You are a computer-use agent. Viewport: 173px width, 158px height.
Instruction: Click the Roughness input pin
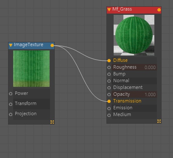coord(109,67)
